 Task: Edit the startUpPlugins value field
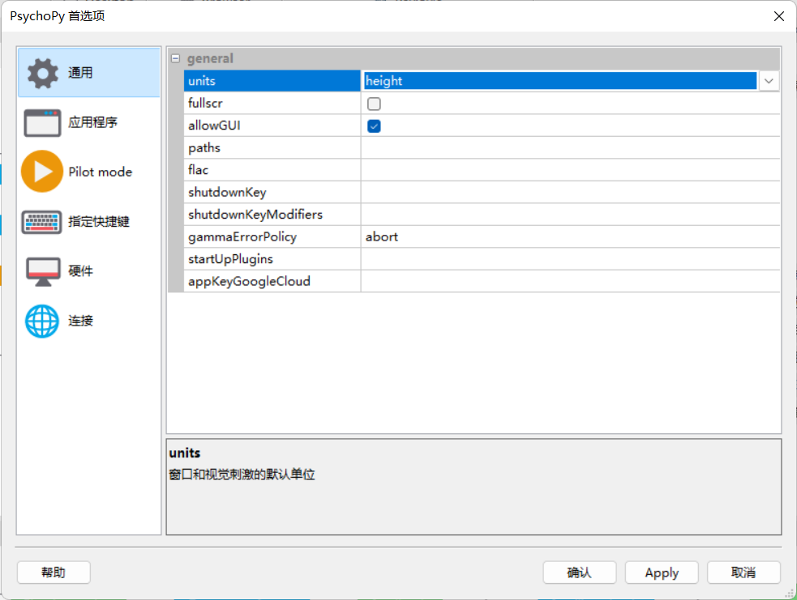click(x=570, y=259)
